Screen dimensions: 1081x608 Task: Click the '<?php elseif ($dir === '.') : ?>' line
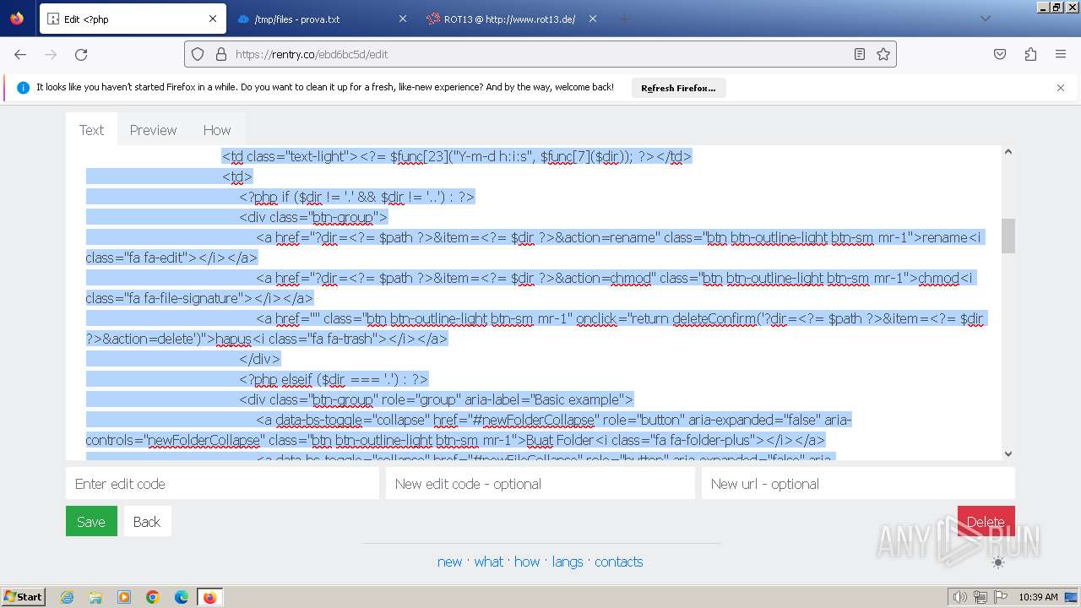(334, 379)
